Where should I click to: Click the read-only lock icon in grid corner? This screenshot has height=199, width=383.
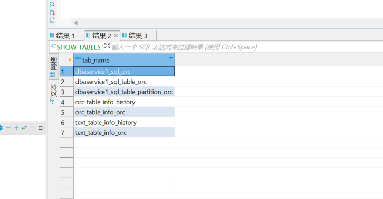pyautogui.click(x=70, y=59)
